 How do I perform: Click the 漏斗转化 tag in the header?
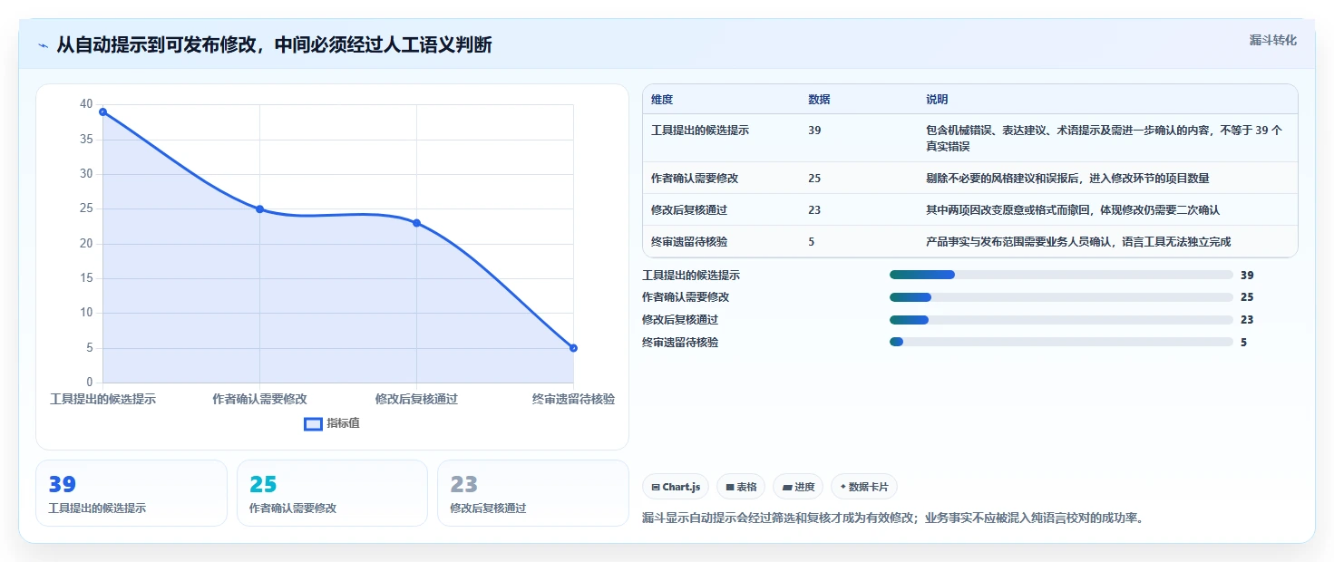(x=1272, y=41)
